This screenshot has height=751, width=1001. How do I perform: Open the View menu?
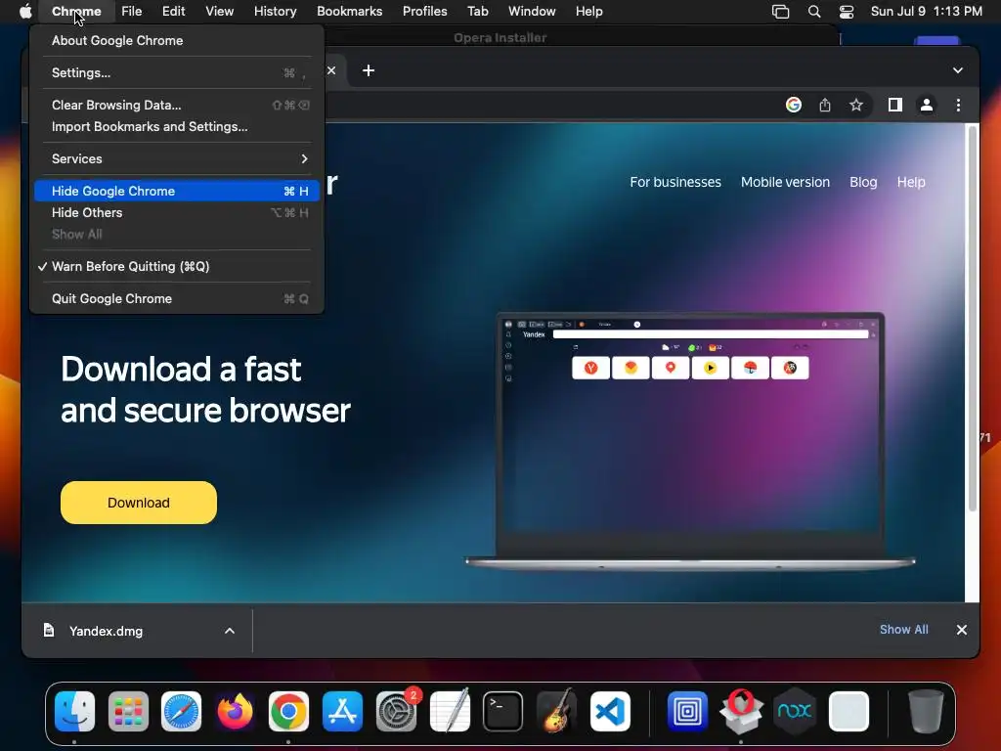(x=219, y=12)
